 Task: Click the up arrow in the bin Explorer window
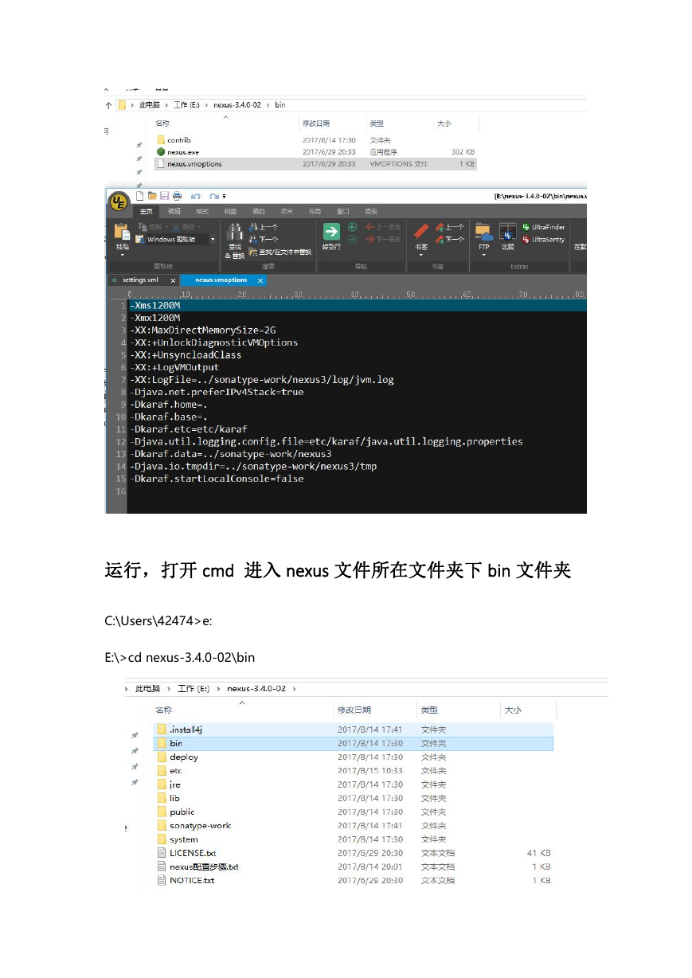click(x=108, y=105)
